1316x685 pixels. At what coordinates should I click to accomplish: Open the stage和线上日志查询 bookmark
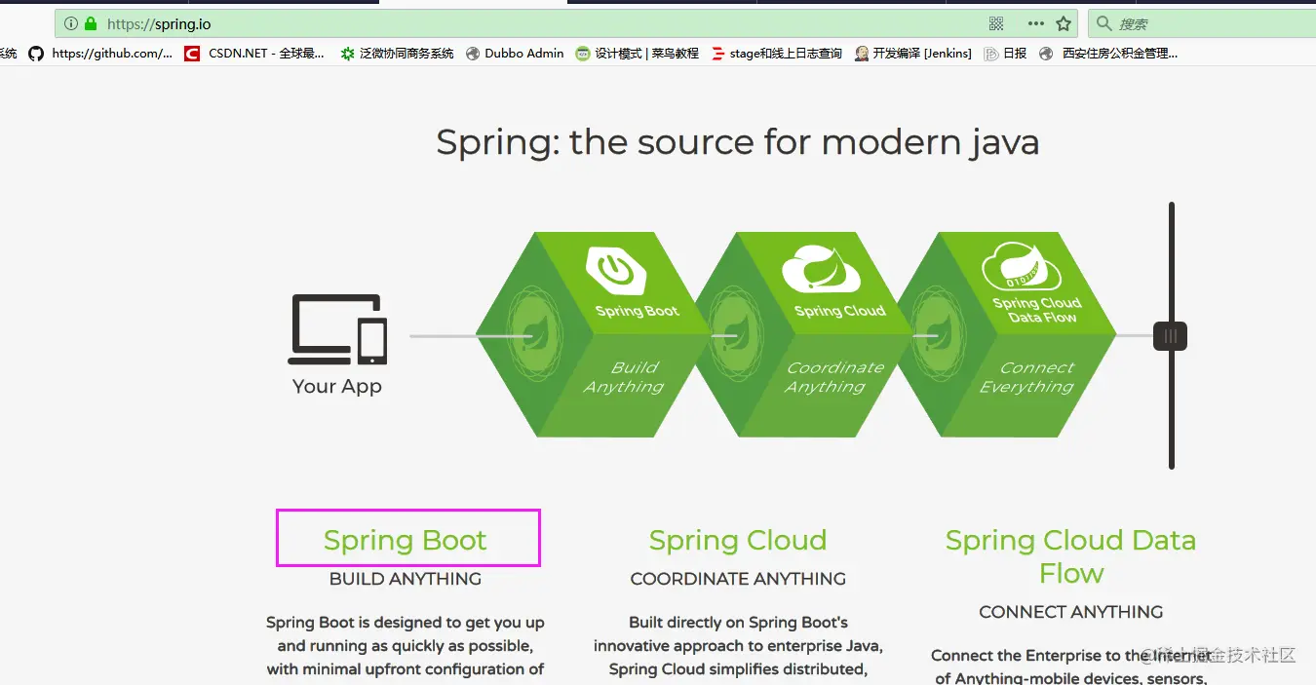click(x=776, y=54)
